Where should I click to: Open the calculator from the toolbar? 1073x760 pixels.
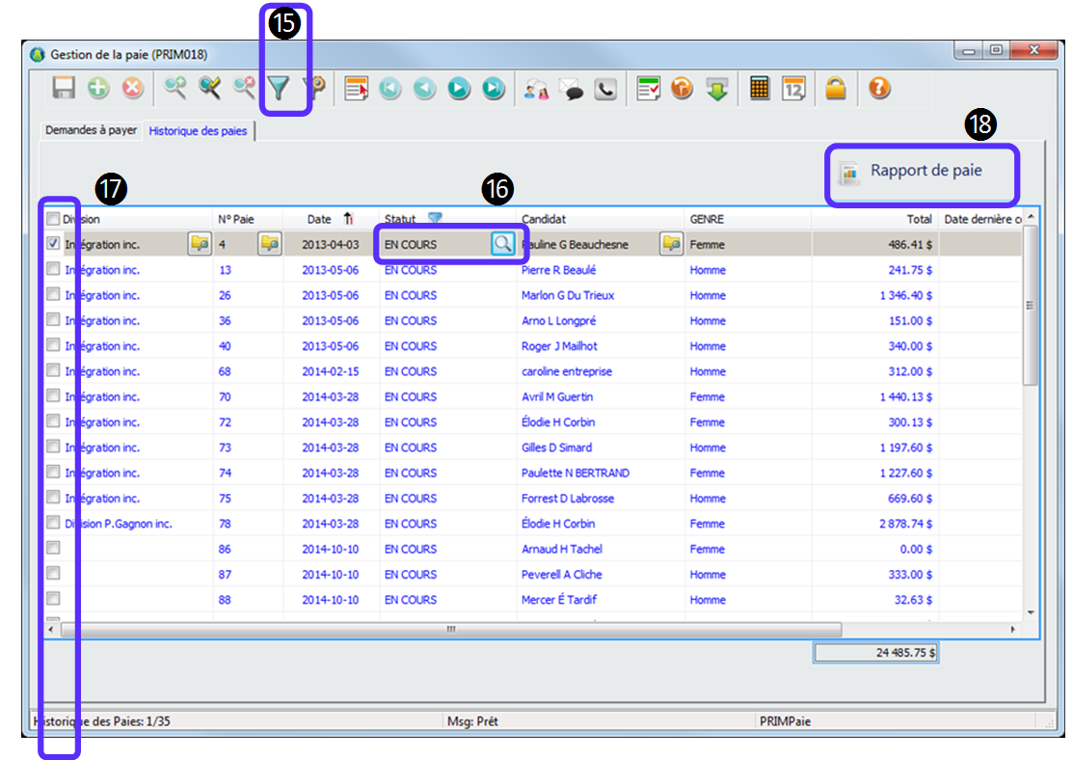(760, 90)
